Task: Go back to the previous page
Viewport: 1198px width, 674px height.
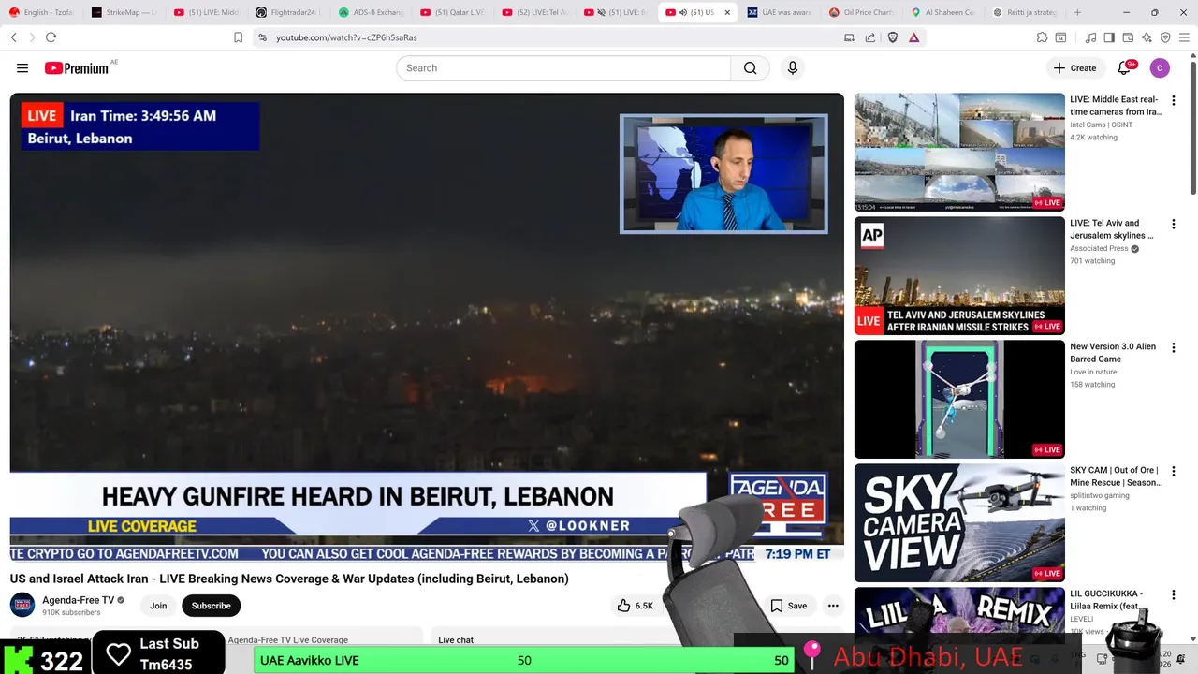Action: (14, 37)
